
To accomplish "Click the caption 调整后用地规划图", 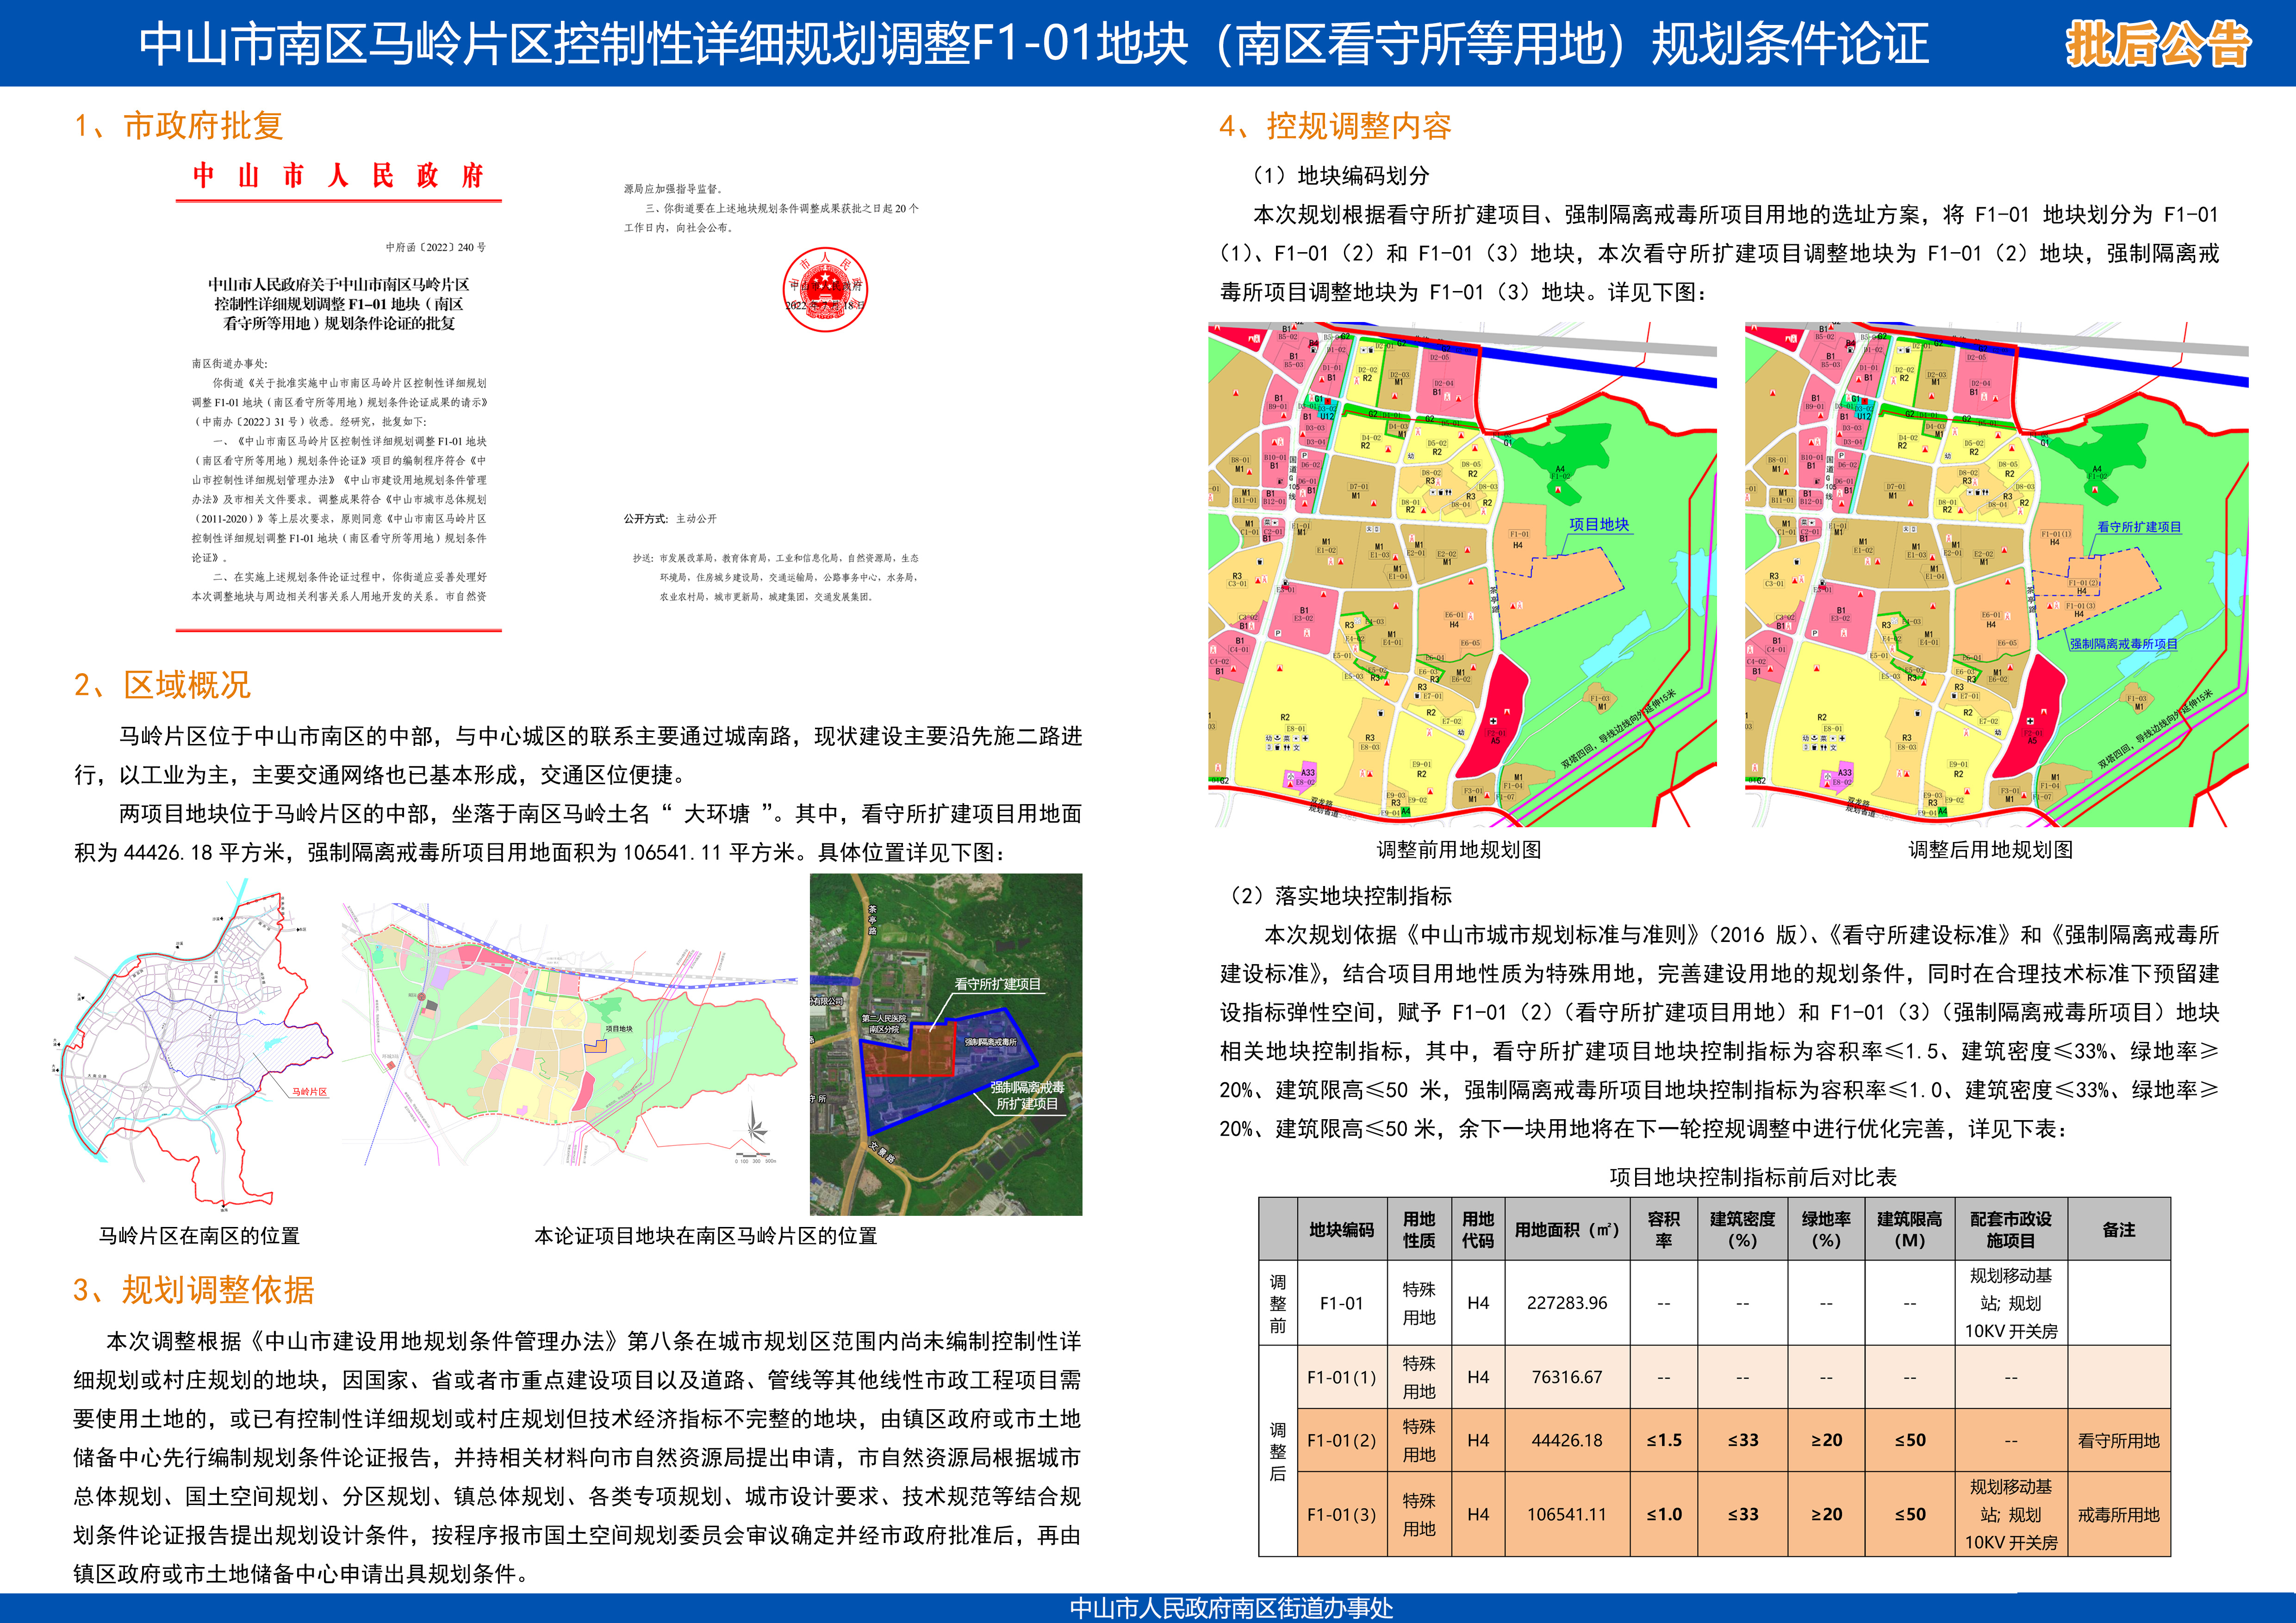I will (1991, 850).
